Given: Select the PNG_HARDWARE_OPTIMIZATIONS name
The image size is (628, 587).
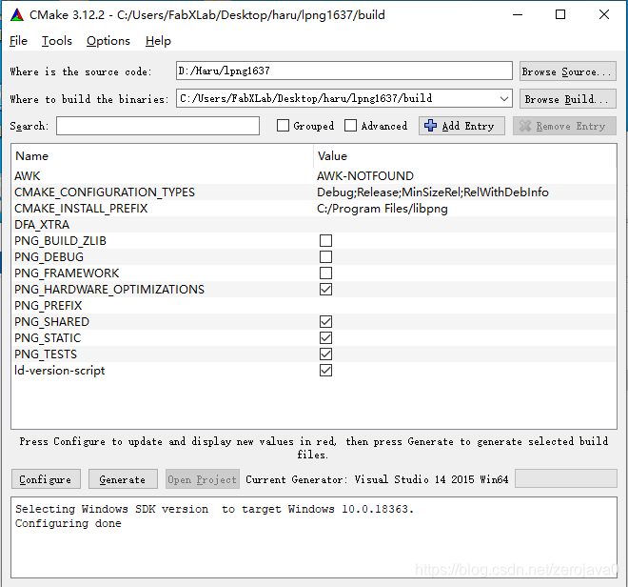Looking at the screenshot, I should coord(109,290).
